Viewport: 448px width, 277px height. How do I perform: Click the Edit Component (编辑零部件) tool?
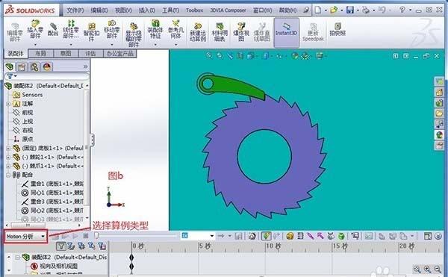pos(15,32)
